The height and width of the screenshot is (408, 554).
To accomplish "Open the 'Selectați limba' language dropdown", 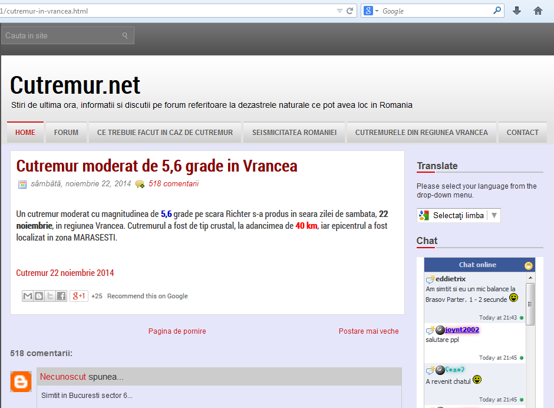I will click(x=459, y=215).
